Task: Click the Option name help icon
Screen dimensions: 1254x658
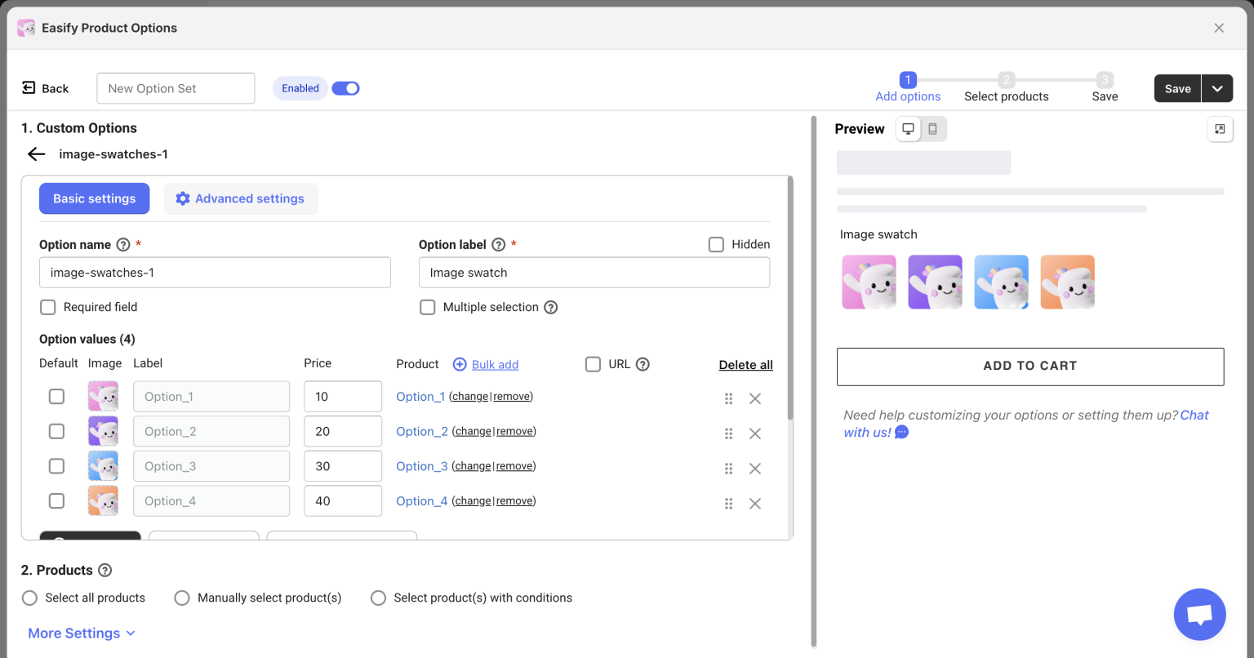Action: (x=123, y=245)
